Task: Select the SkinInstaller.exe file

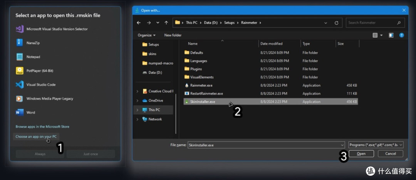Action: click(x=271, y=102)
